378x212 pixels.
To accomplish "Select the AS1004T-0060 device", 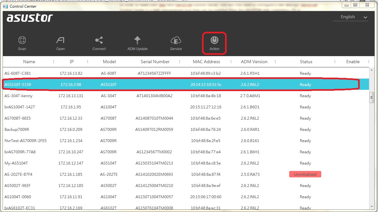I will pyautogui.click(x=18, y=197).
